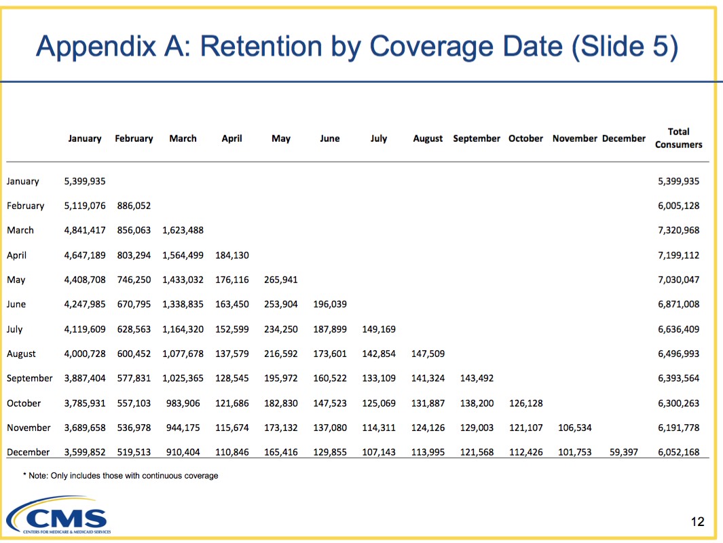Click the page number 12
723x543 pixels.
[698, 522]
